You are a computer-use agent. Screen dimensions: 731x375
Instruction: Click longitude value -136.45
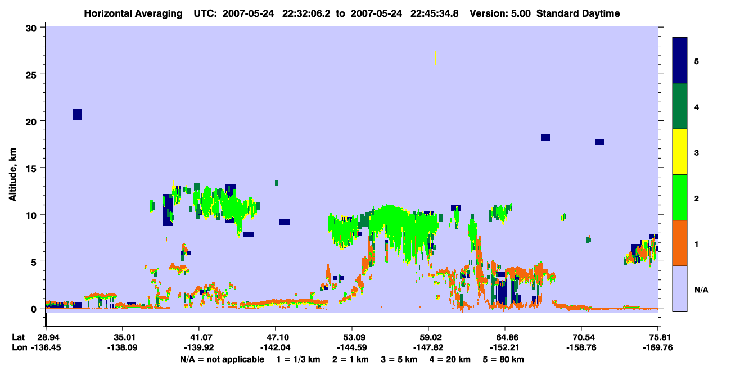(46, 347)
